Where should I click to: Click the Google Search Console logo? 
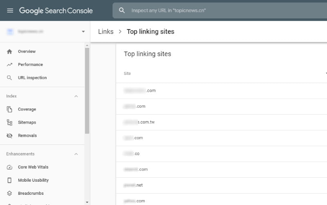pos(56,11)
